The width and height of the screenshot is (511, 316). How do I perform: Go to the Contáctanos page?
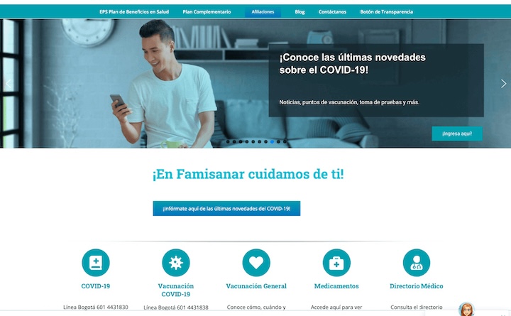point(332,12)
